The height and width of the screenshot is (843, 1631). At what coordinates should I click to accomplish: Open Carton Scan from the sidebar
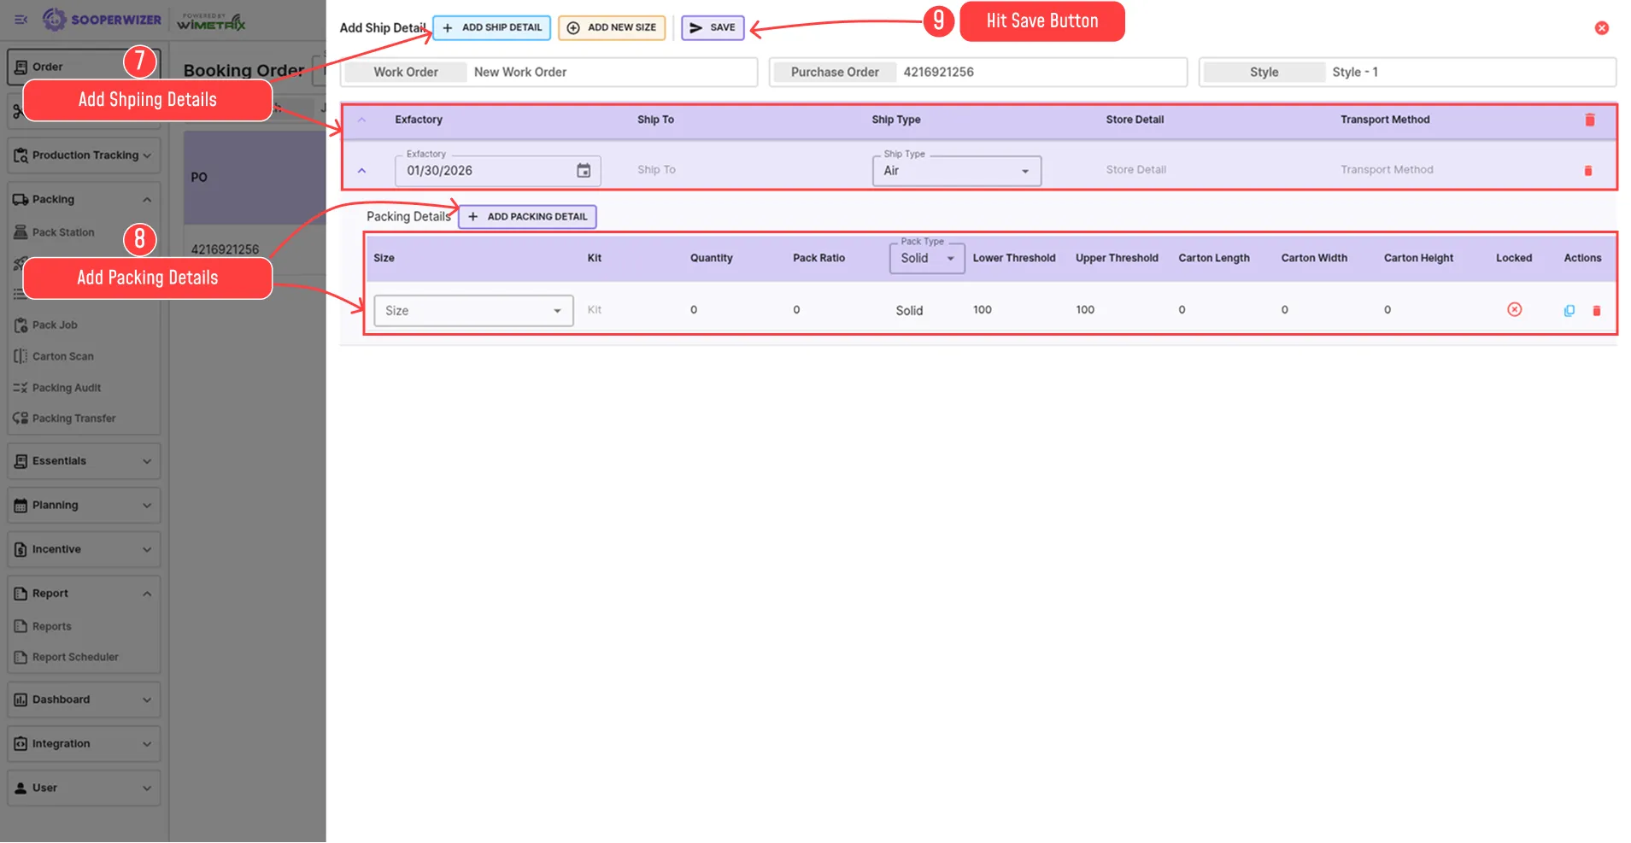(62, 356)
